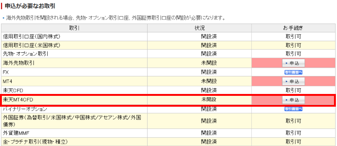The height and width of the screenshot is (146, 337).
Task: Click 状況 column header
Action: pos(200,28)
